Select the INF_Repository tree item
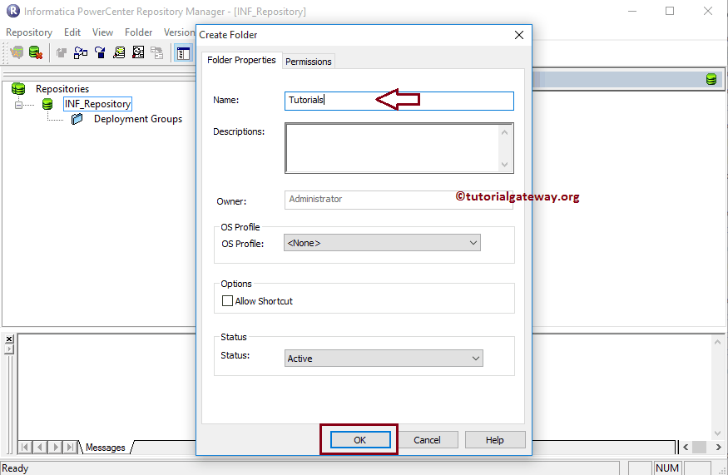Screen dimensions: 728x475 click(x=97, y=103)
